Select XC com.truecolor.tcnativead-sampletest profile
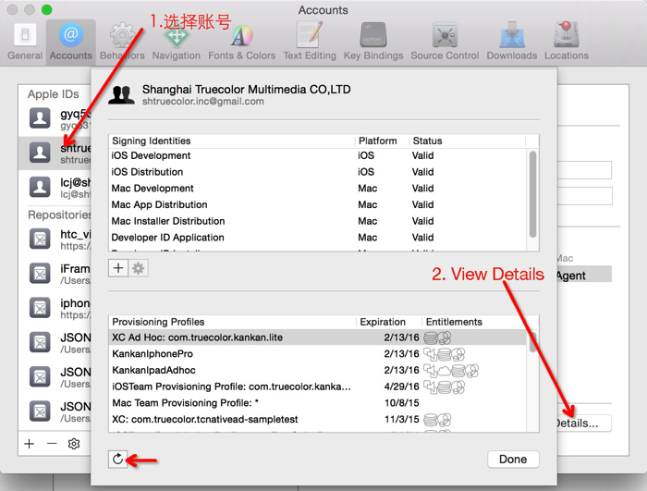The width and height of the screenshot is (647, 491). point(318,419)
